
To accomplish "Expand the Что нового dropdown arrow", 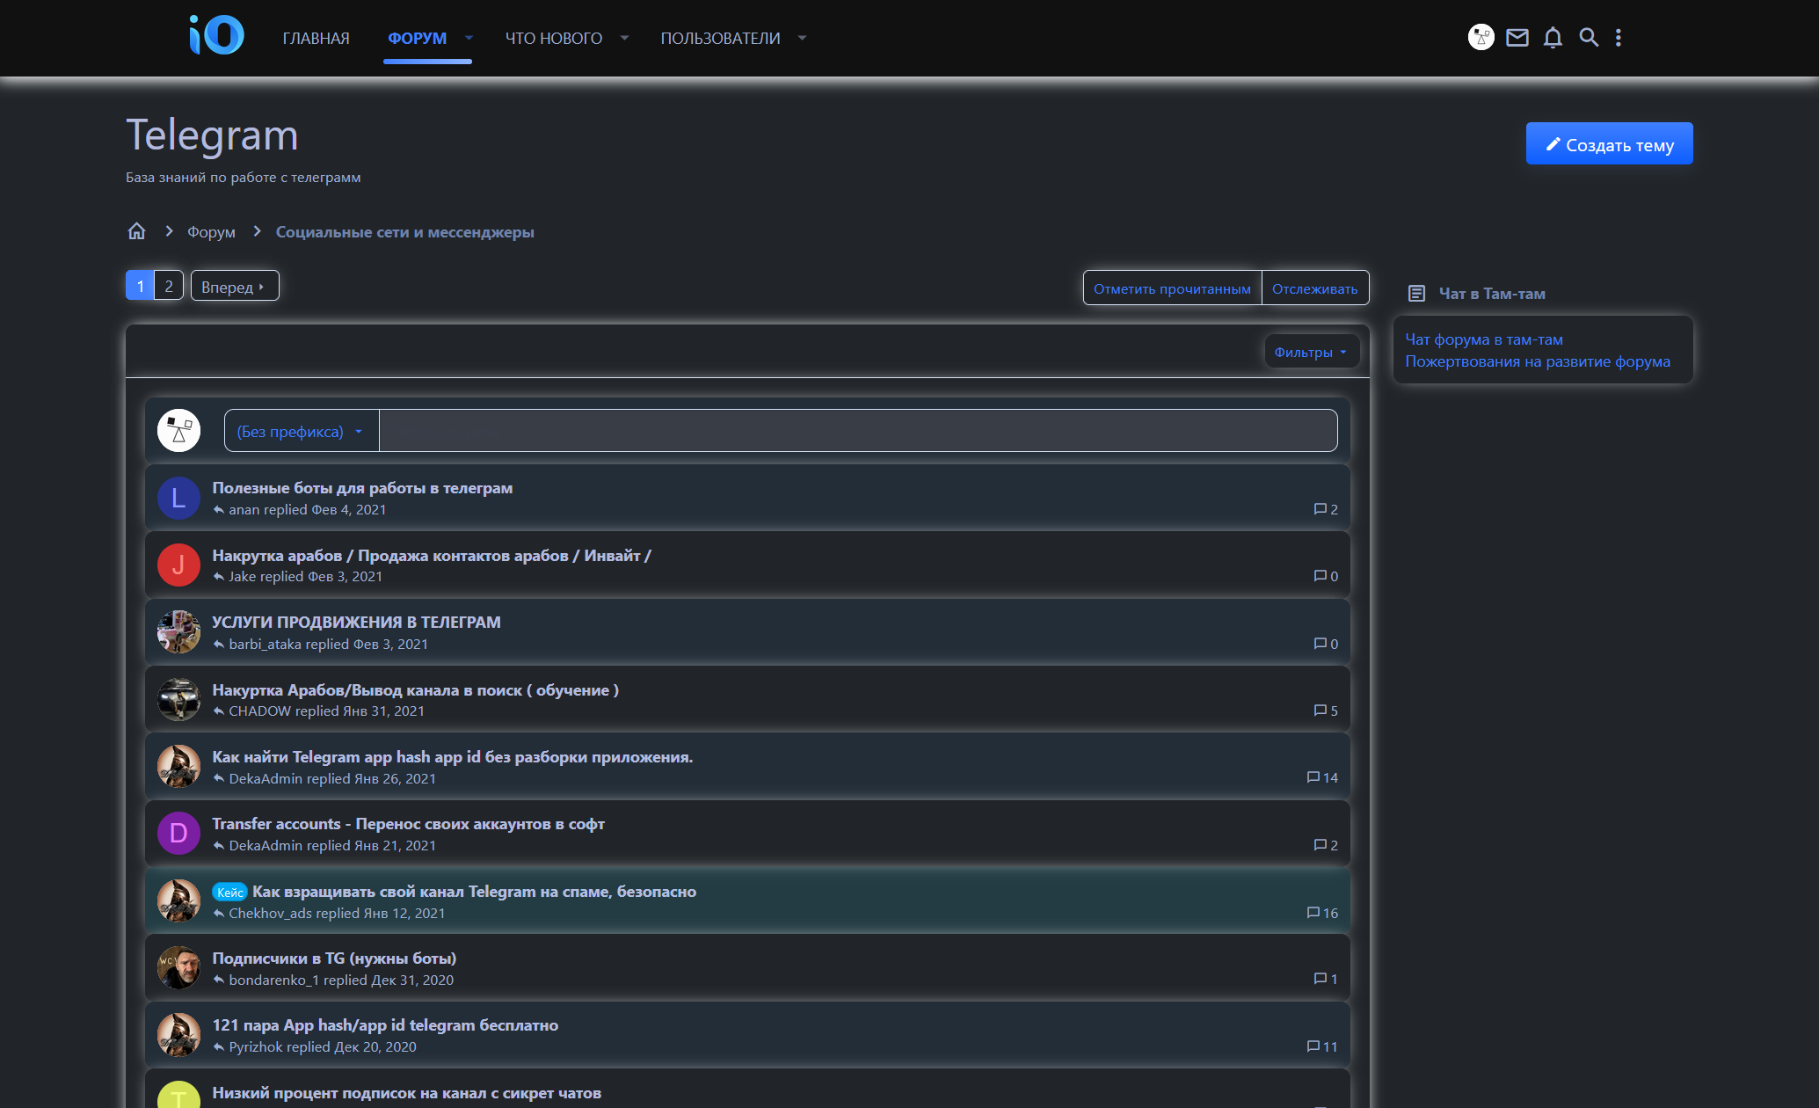I will point(624,38).
